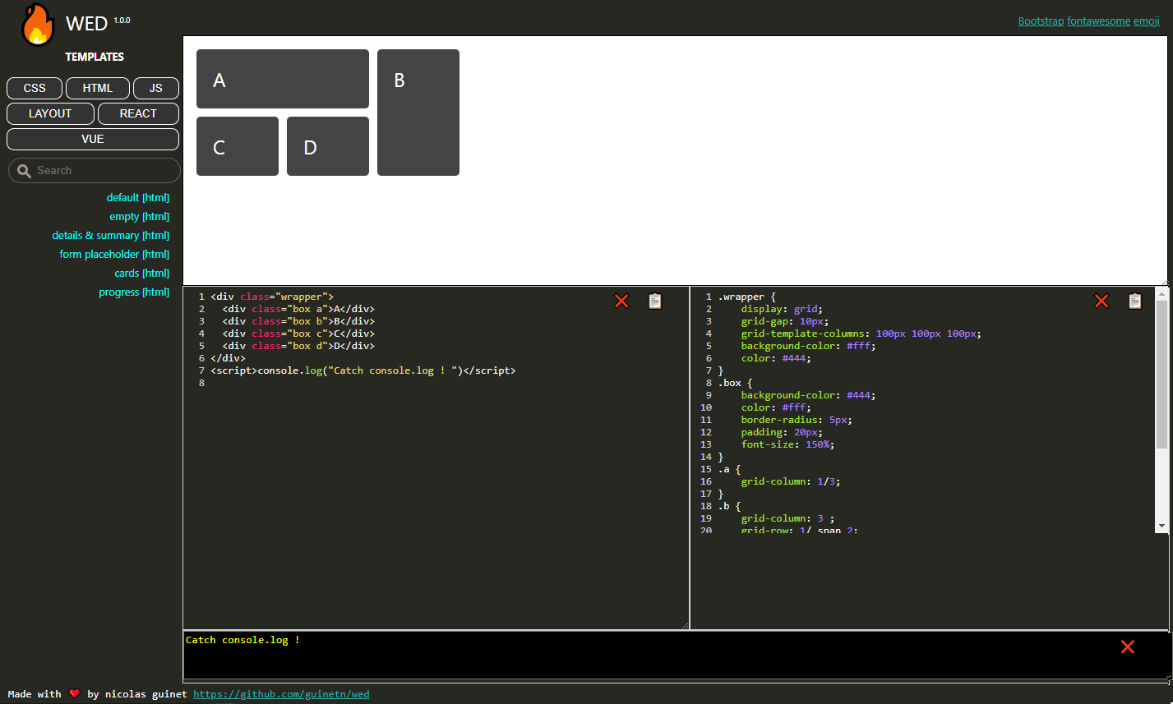Click HTML line with box b div

pyautogui.click(x=298, y=321)
